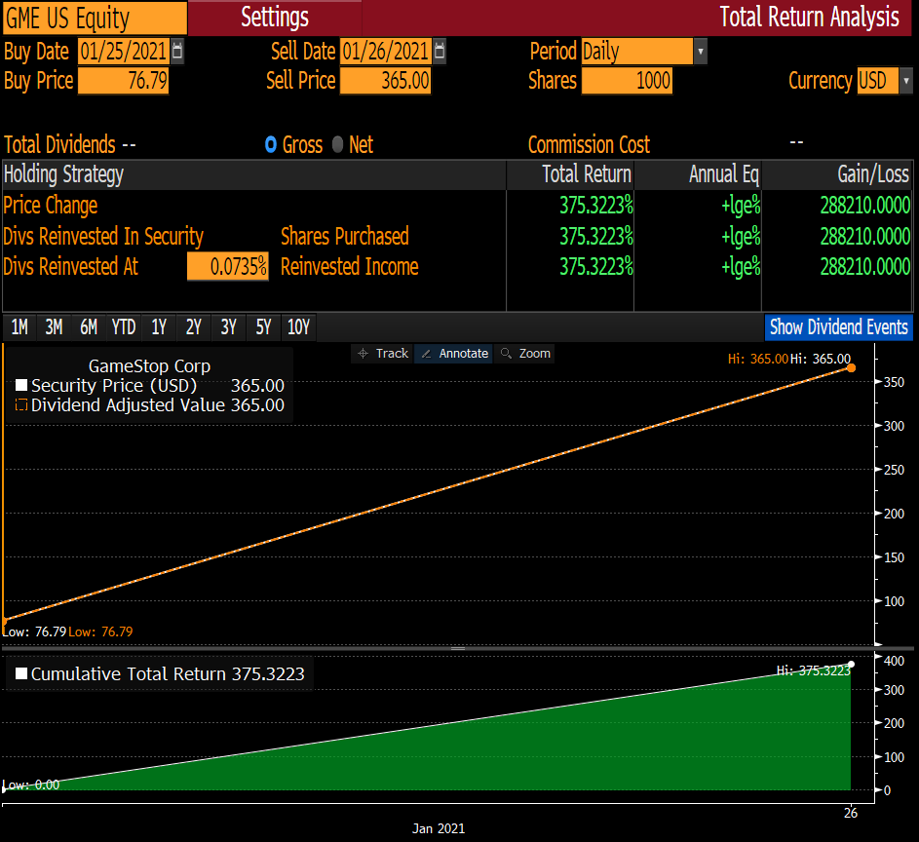919x842 pixels.
Task: Edit the Divs Reinvested At rate field
Action: click(x=227, y=266)
